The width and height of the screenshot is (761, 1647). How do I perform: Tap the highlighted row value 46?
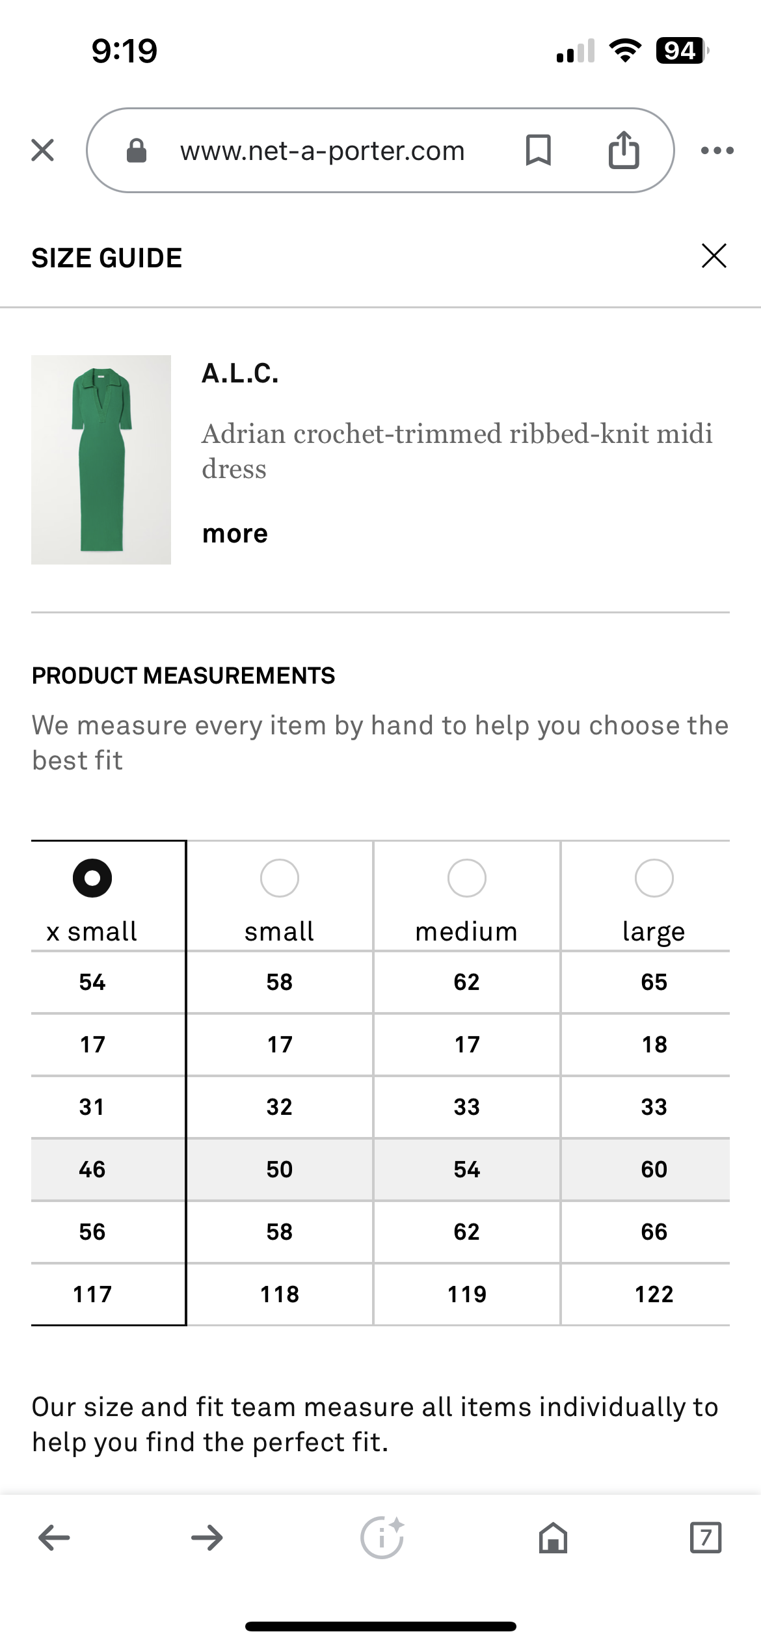[92, 1169]
